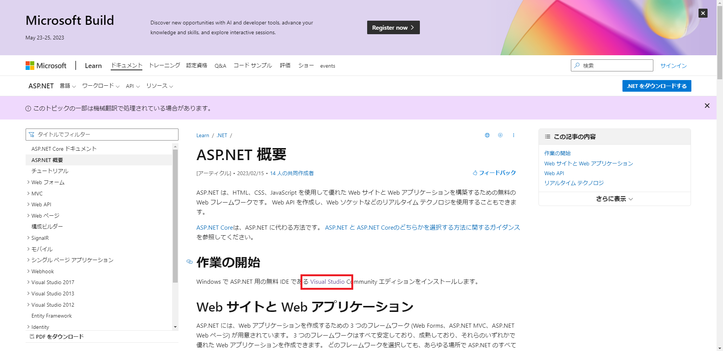Expand the API dropdown in subnav
The image size is (723, 351).
click(133, 86)
